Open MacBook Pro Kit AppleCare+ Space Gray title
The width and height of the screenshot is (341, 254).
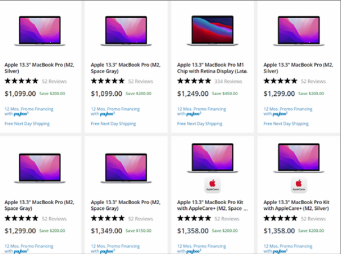click(212, 205)
